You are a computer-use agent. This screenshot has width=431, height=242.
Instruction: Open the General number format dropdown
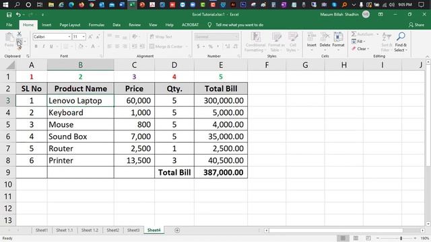(x=236, y=37)
